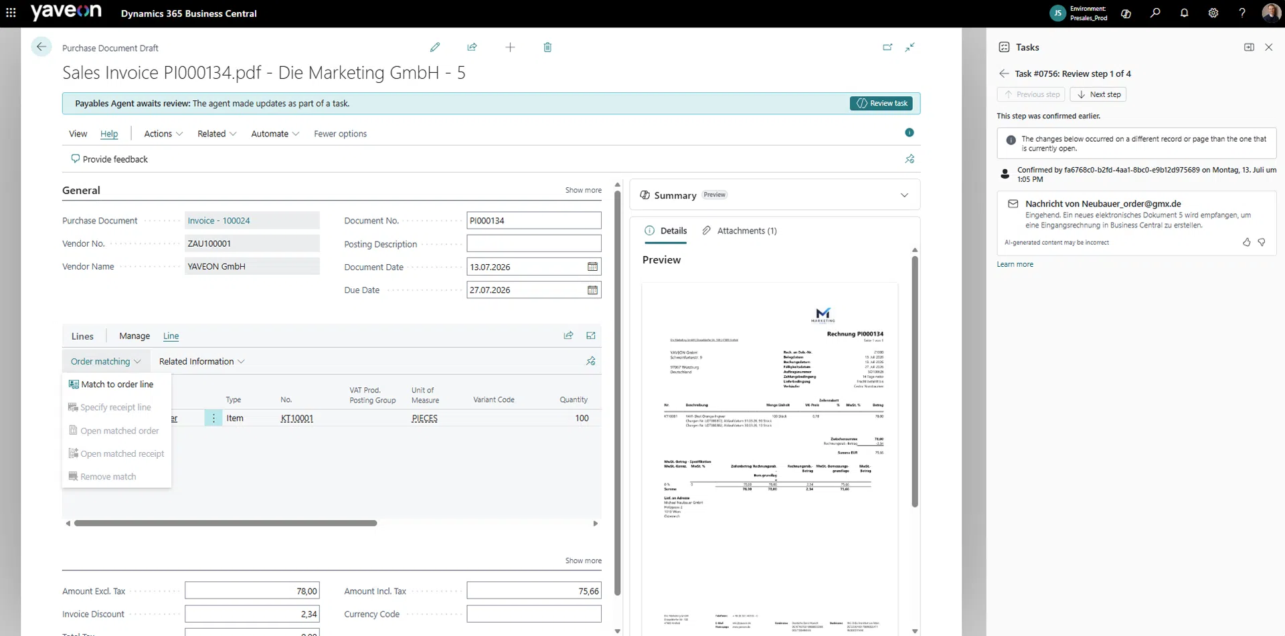Viewport: 1285px width, 636px height.
Task: Click the search magnifier icon
Action: coord(1155,13)
